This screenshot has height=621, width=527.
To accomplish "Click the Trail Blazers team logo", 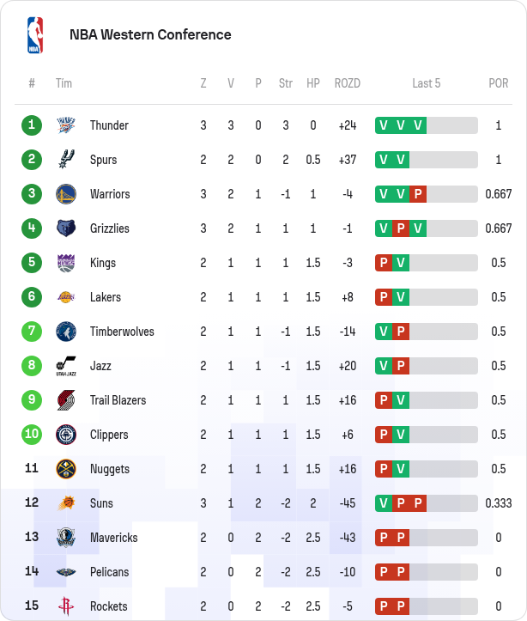I will pyautogui.click(x=66, y=400).
